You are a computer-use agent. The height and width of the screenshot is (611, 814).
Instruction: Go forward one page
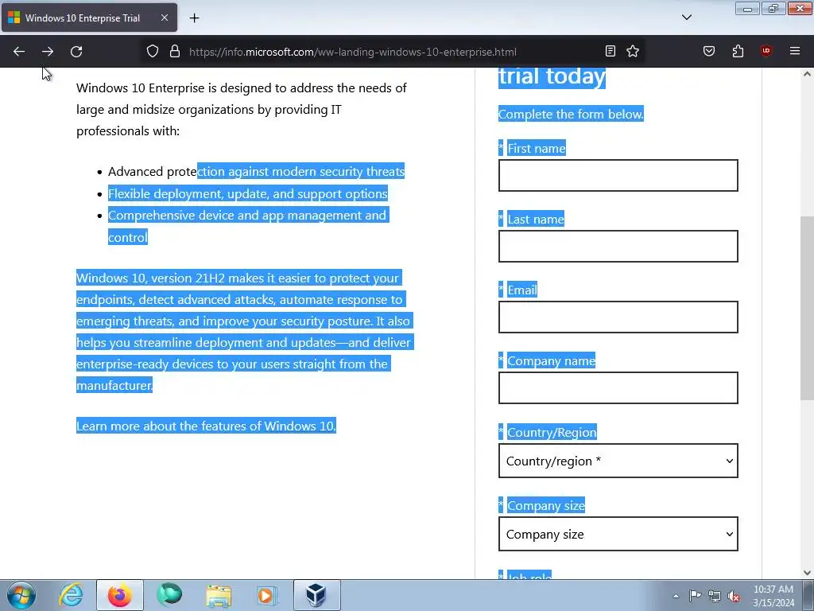(48, 52)
